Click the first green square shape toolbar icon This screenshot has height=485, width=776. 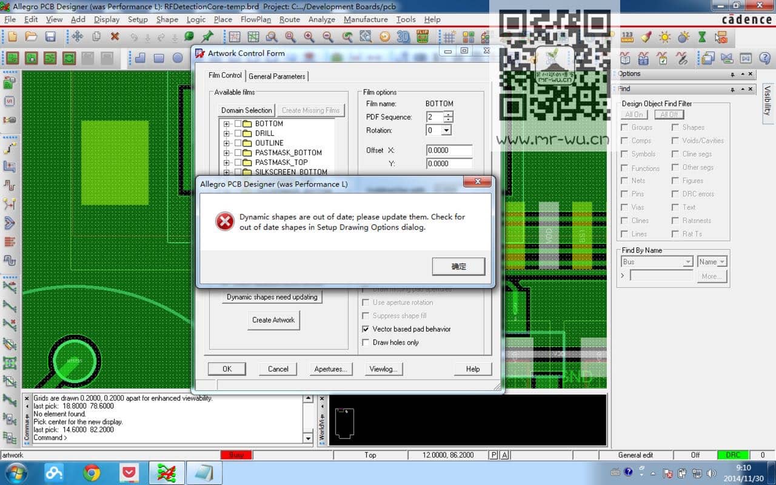point(12,58)
